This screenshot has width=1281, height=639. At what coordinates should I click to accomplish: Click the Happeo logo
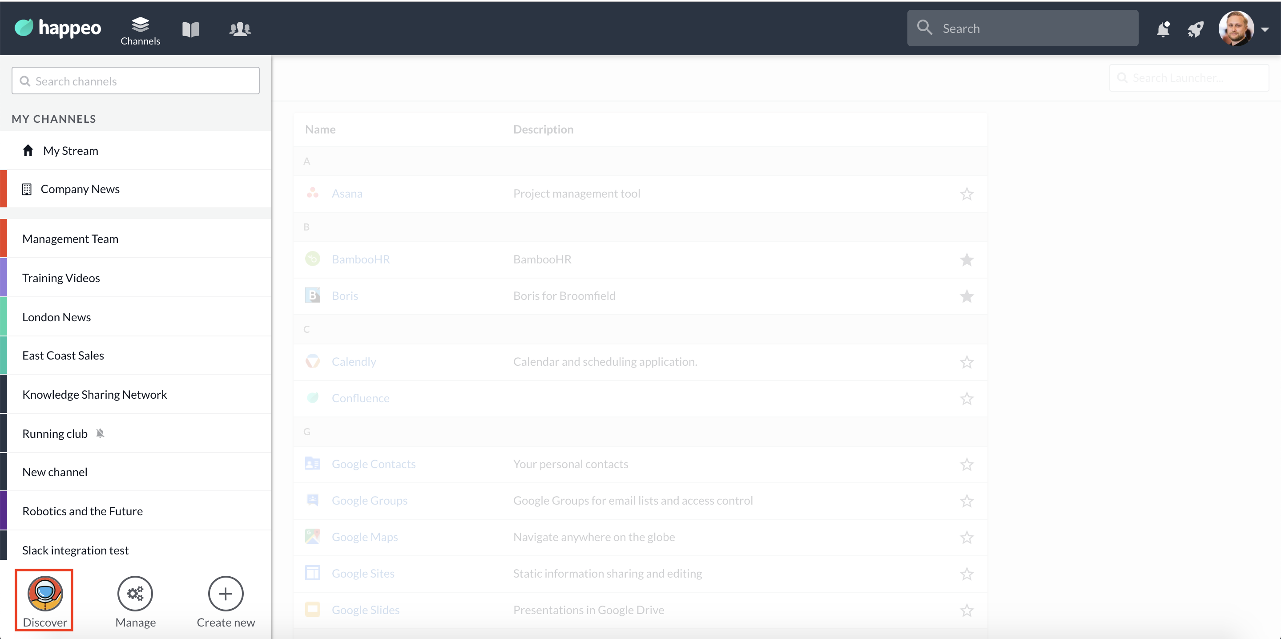(x=58, y=28)
